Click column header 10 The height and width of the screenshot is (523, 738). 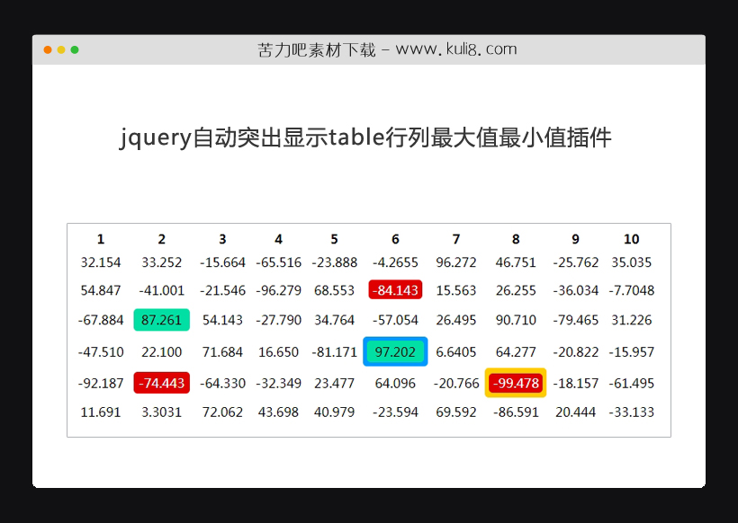pos(631,239)
